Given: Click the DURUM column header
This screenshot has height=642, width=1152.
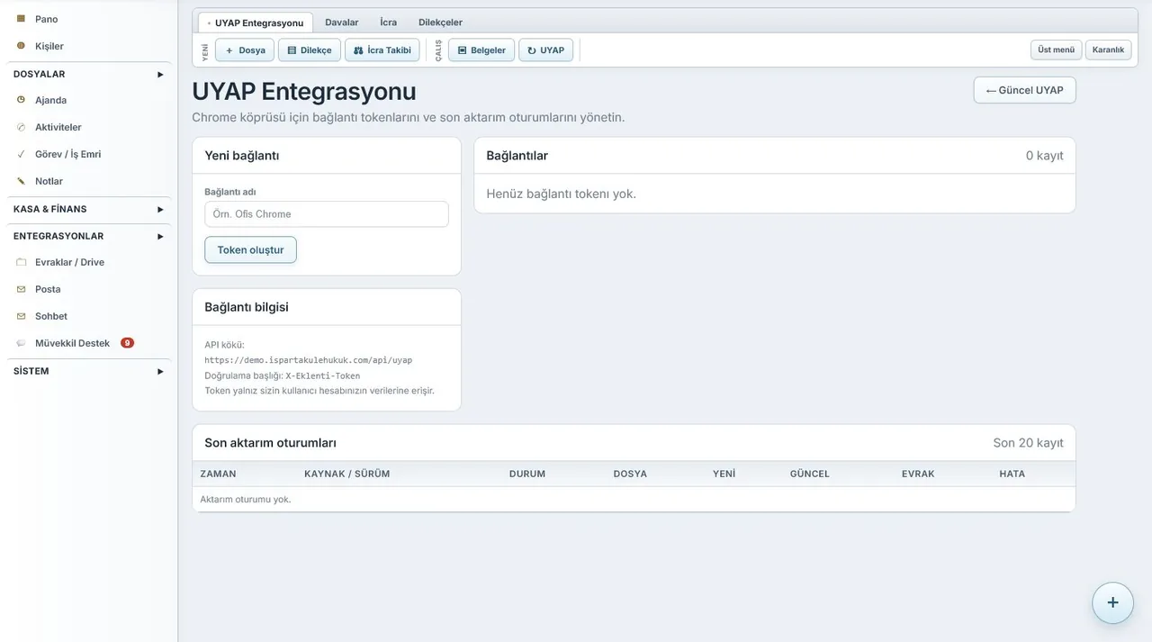Looking at the screenshot, I should pyautogui.click(x=527, y=474).
